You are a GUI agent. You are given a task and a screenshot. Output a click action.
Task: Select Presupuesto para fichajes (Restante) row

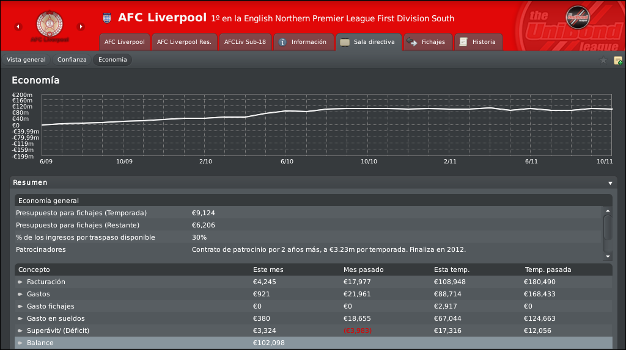point(308,225)
